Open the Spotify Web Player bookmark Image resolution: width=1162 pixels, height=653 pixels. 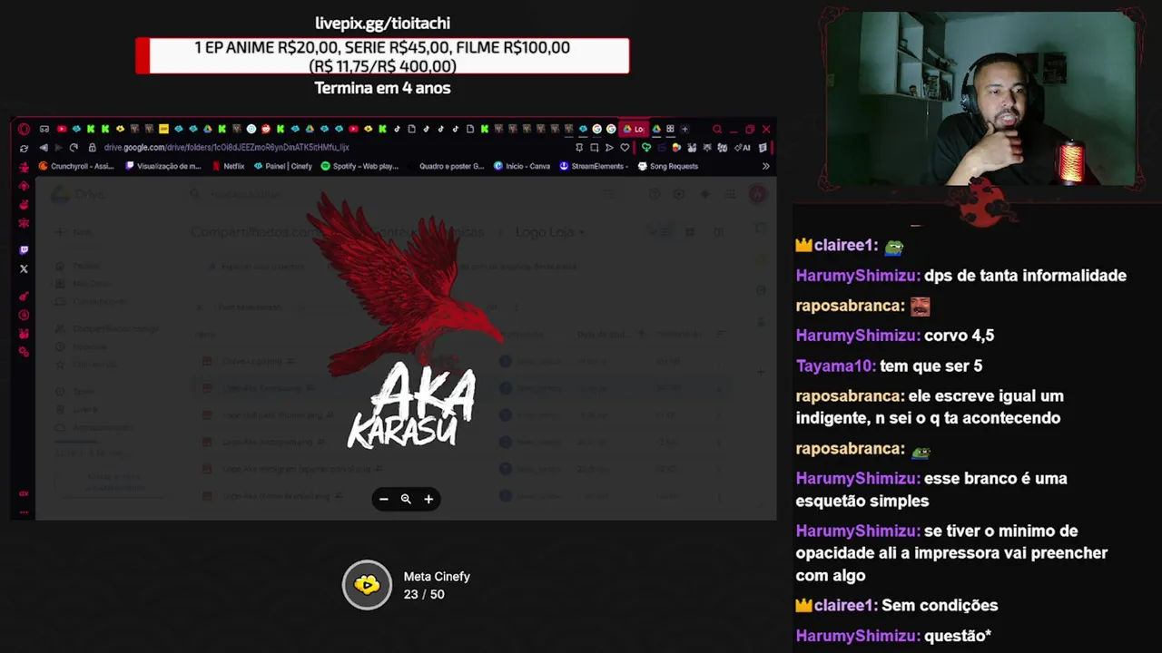359,166
